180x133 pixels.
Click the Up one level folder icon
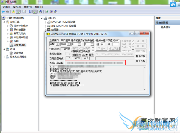click(x=14, y=12)
